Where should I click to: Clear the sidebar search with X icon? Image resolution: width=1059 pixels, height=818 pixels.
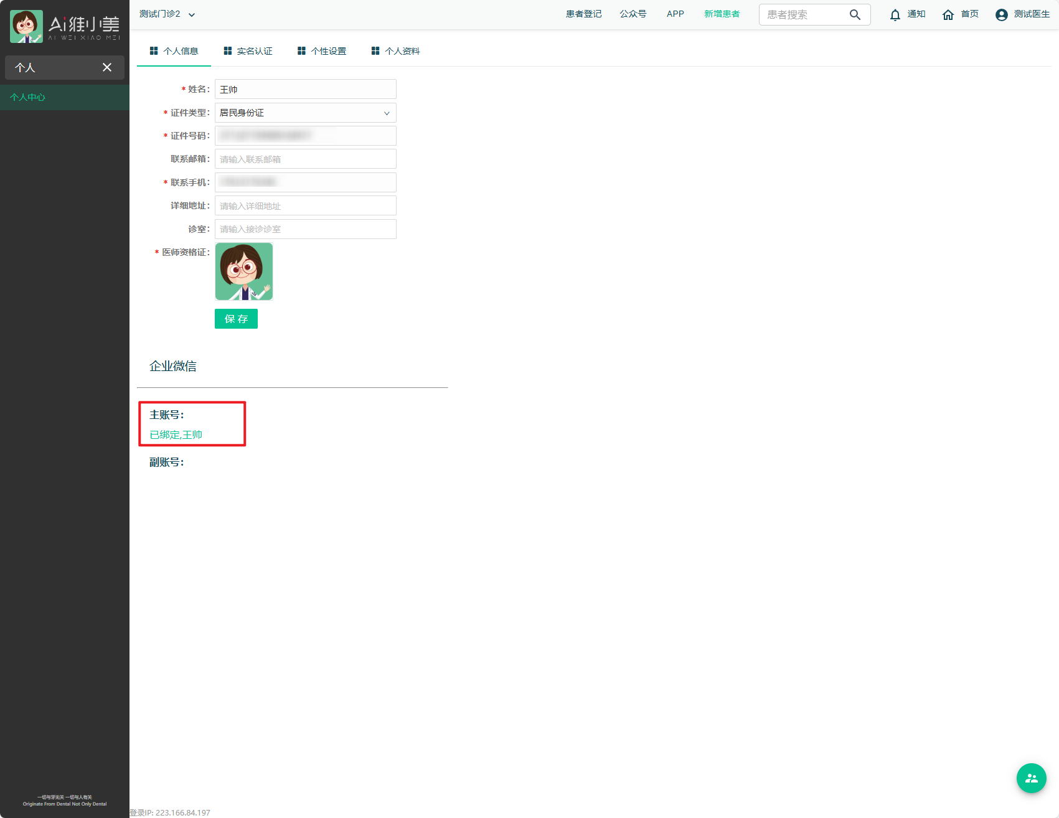tap(107, 67)
